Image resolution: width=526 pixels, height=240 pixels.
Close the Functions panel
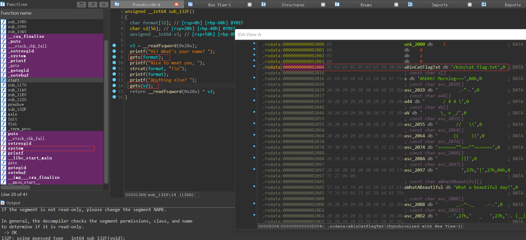(x=104, y=5)
